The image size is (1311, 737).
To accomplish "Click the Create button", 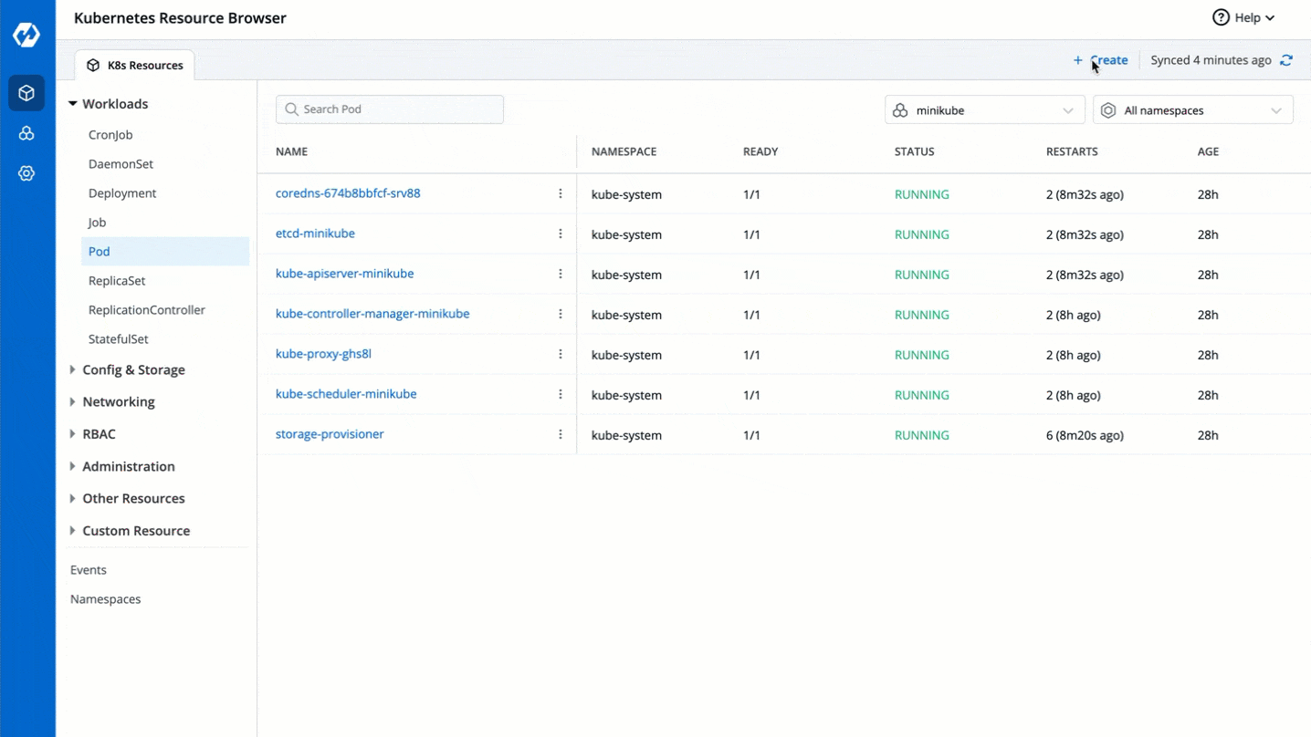I will pyautogui.click(x=1101, y=60).
